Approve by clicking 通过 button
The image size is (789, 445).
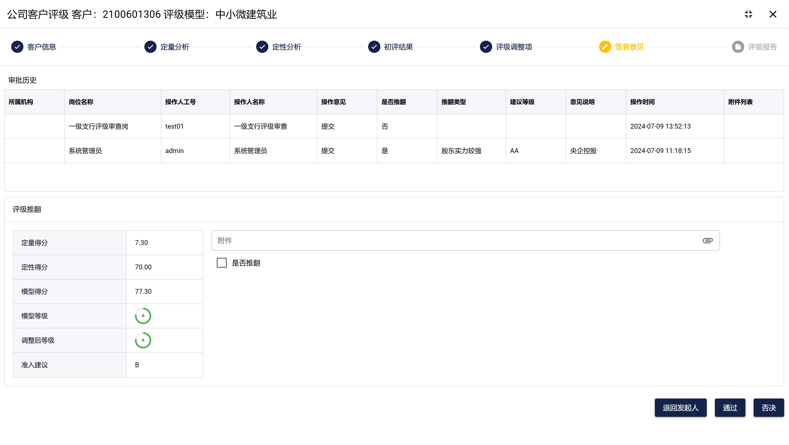[x=730, y=408]
